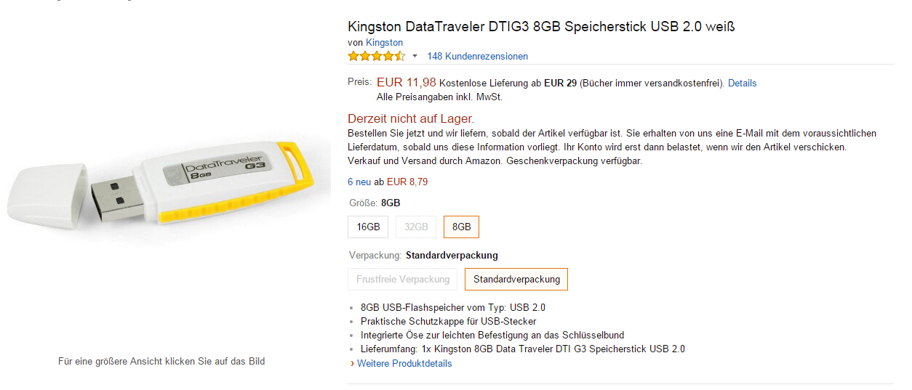Open the 148 Kundenrezensionen reviews link
Viewport: 912px width, 390px height.
477,56
